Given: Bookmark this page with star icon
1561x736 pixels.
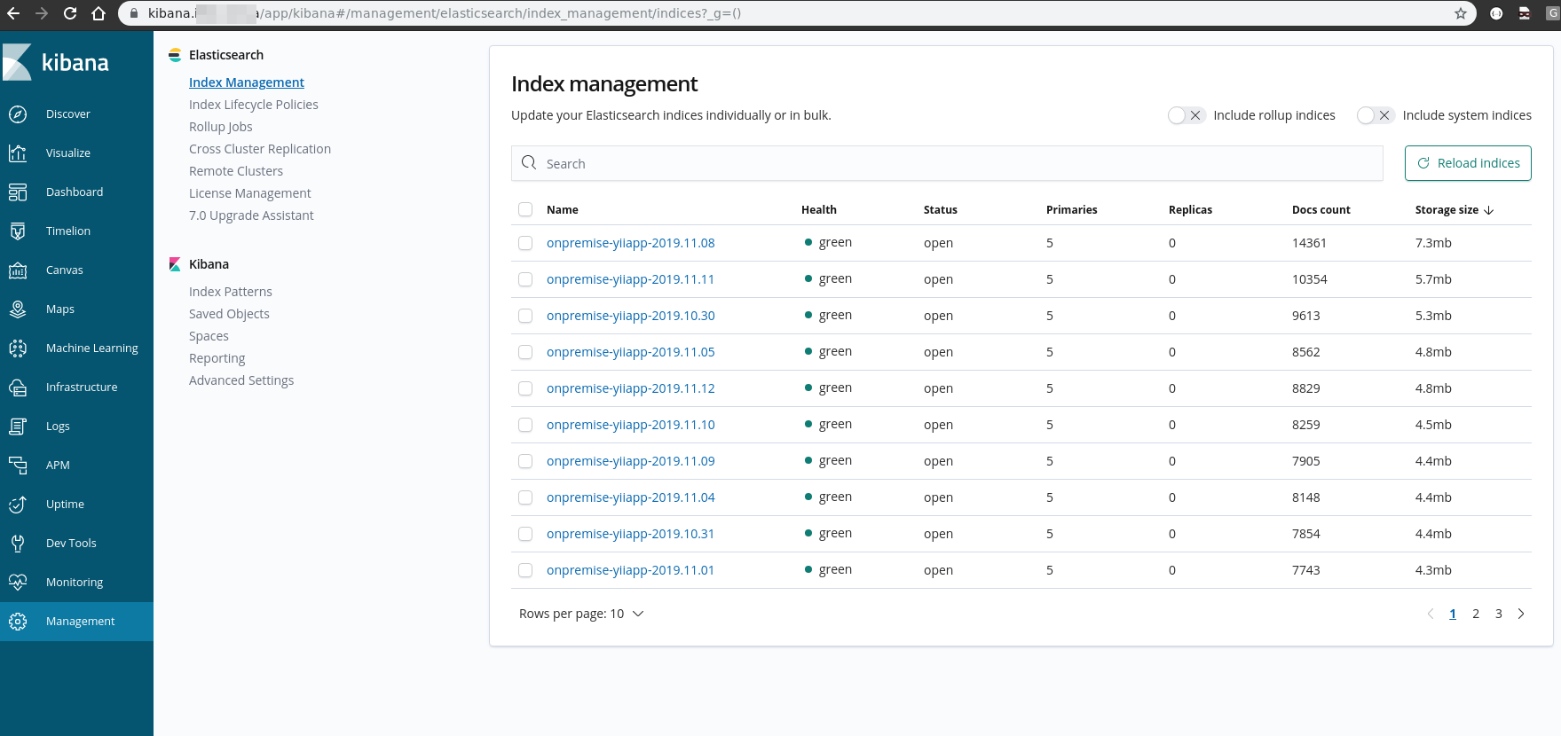Looking at the screenshot, I should 1461,13.
